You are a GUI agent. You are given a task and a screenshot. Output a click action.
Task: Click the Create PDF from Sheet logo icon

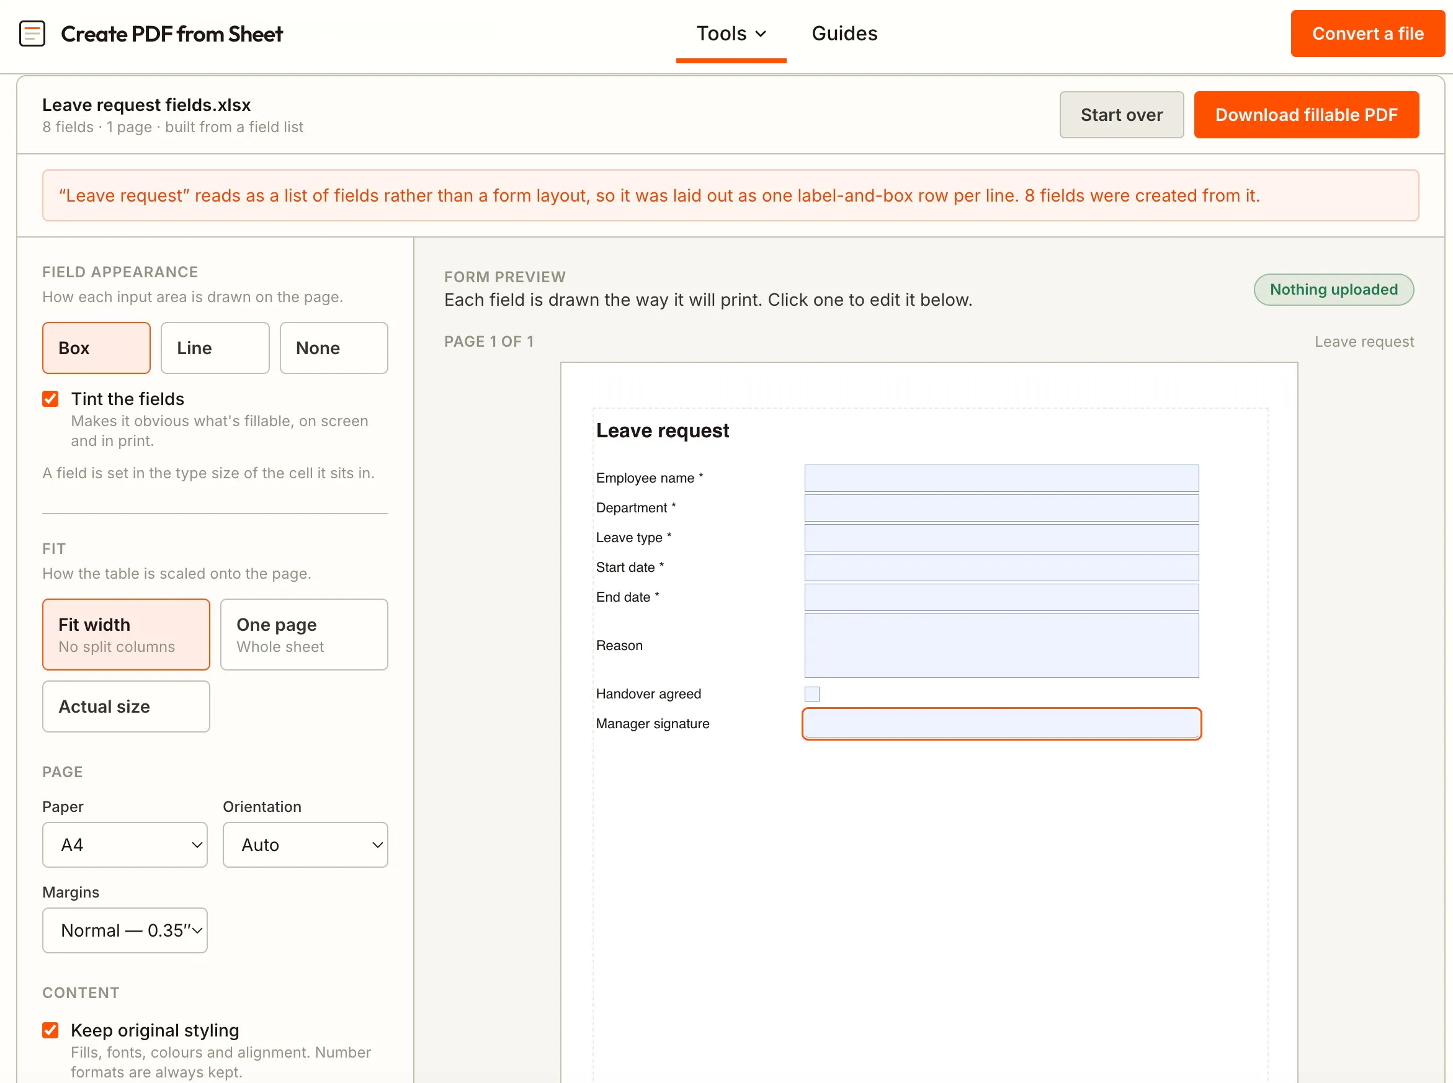click(x=32, y=33)
